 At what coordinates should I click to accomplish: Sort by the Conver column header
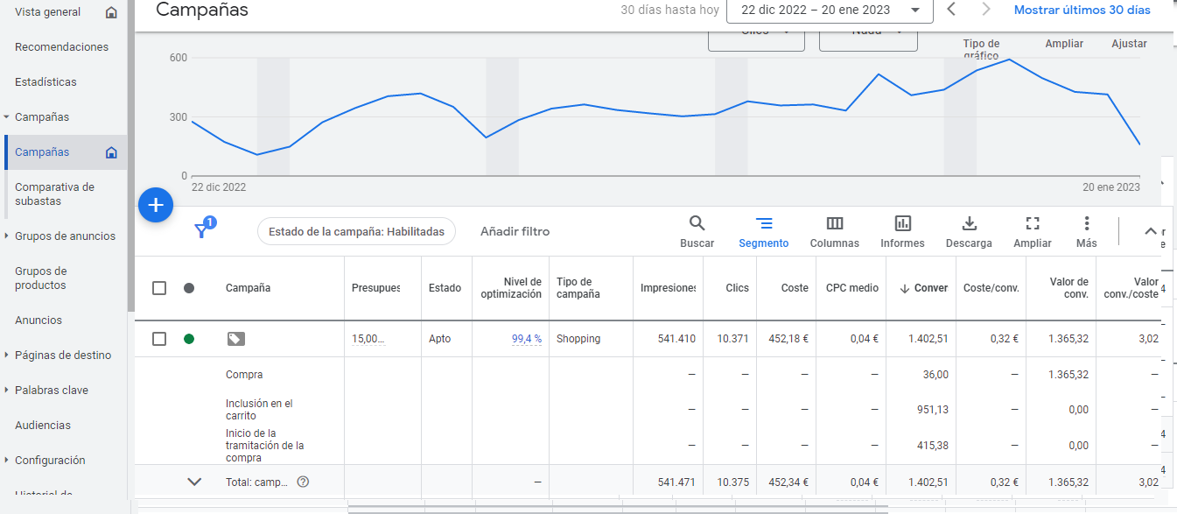[923, 288]
